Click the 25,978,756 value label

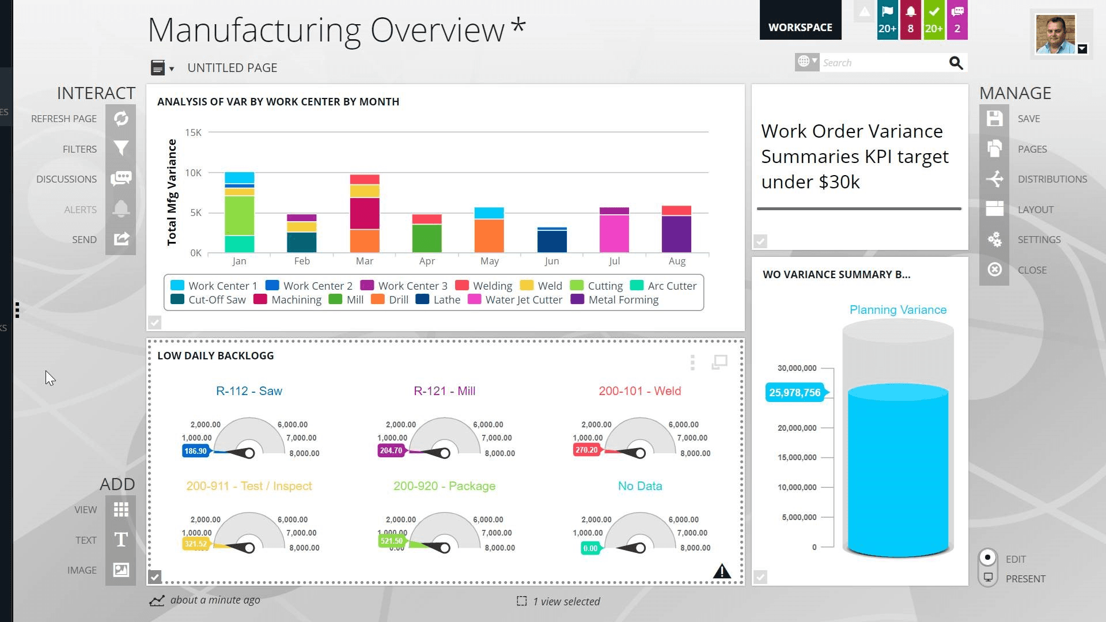pyautogui.click(x=794, y=393)
